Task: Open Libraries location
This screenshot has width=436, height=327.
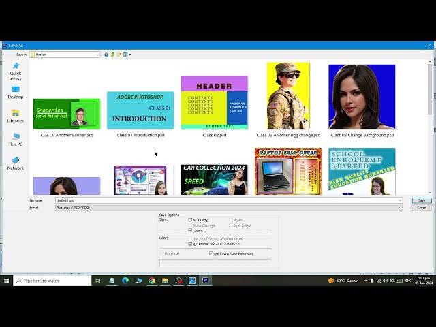Action: pos(16,116)
